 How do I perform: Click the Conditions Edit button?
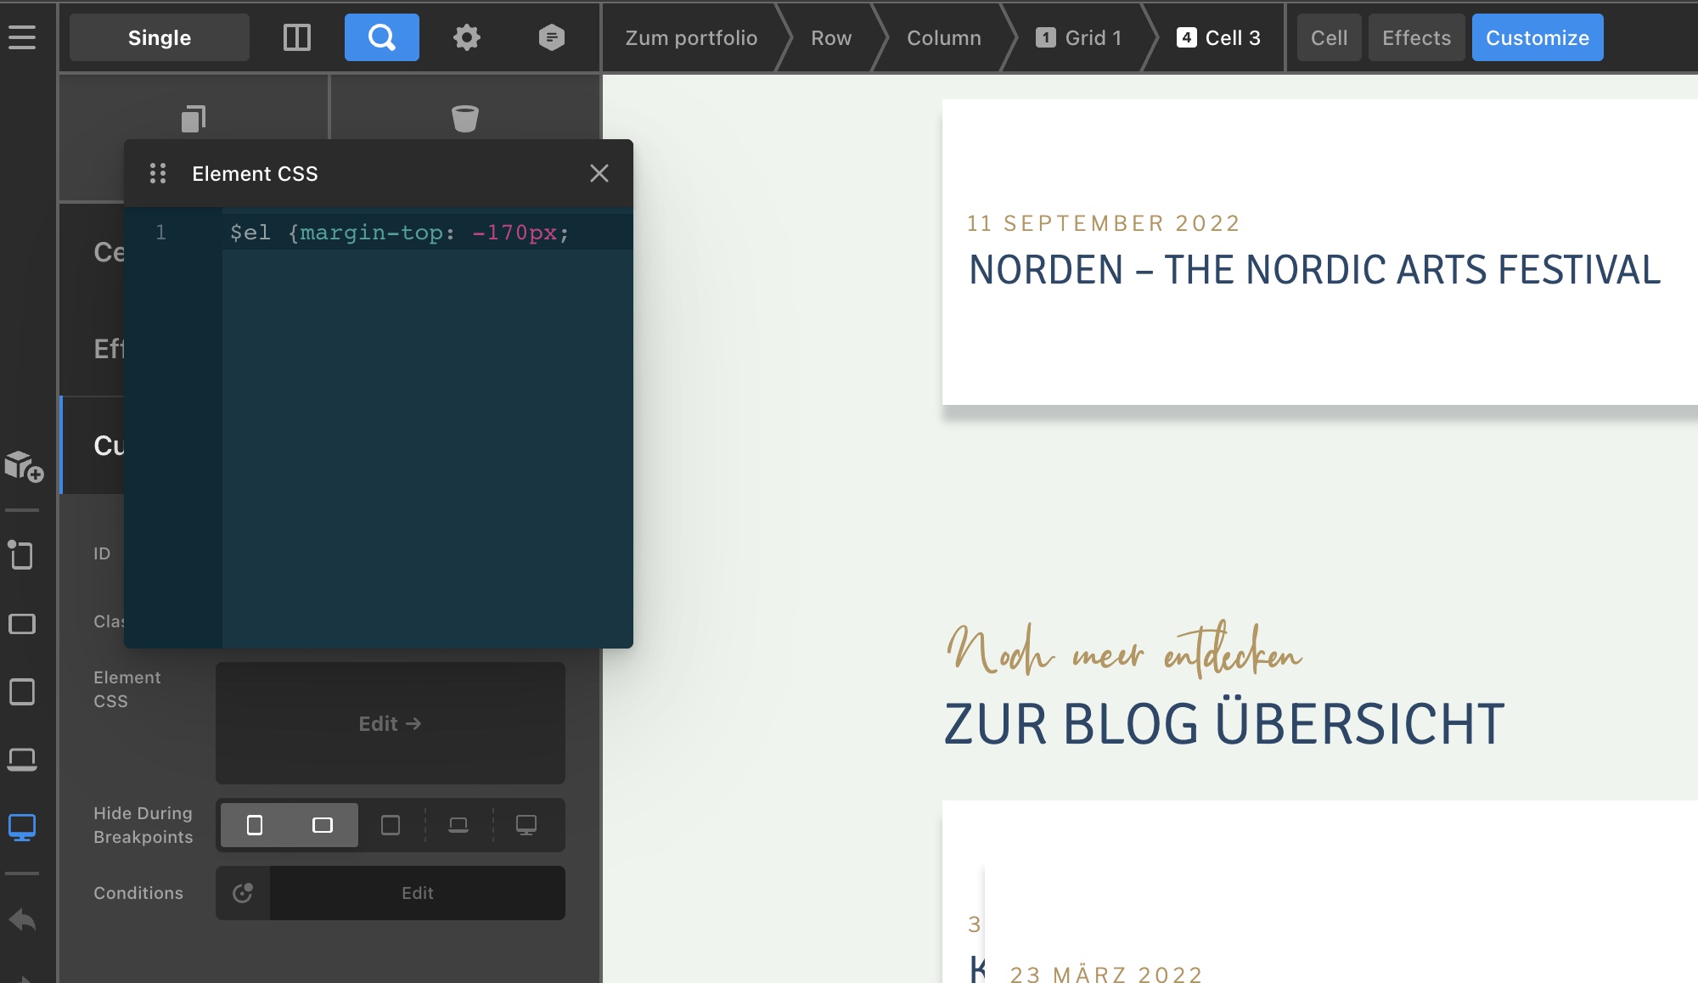tap(417, 893)
